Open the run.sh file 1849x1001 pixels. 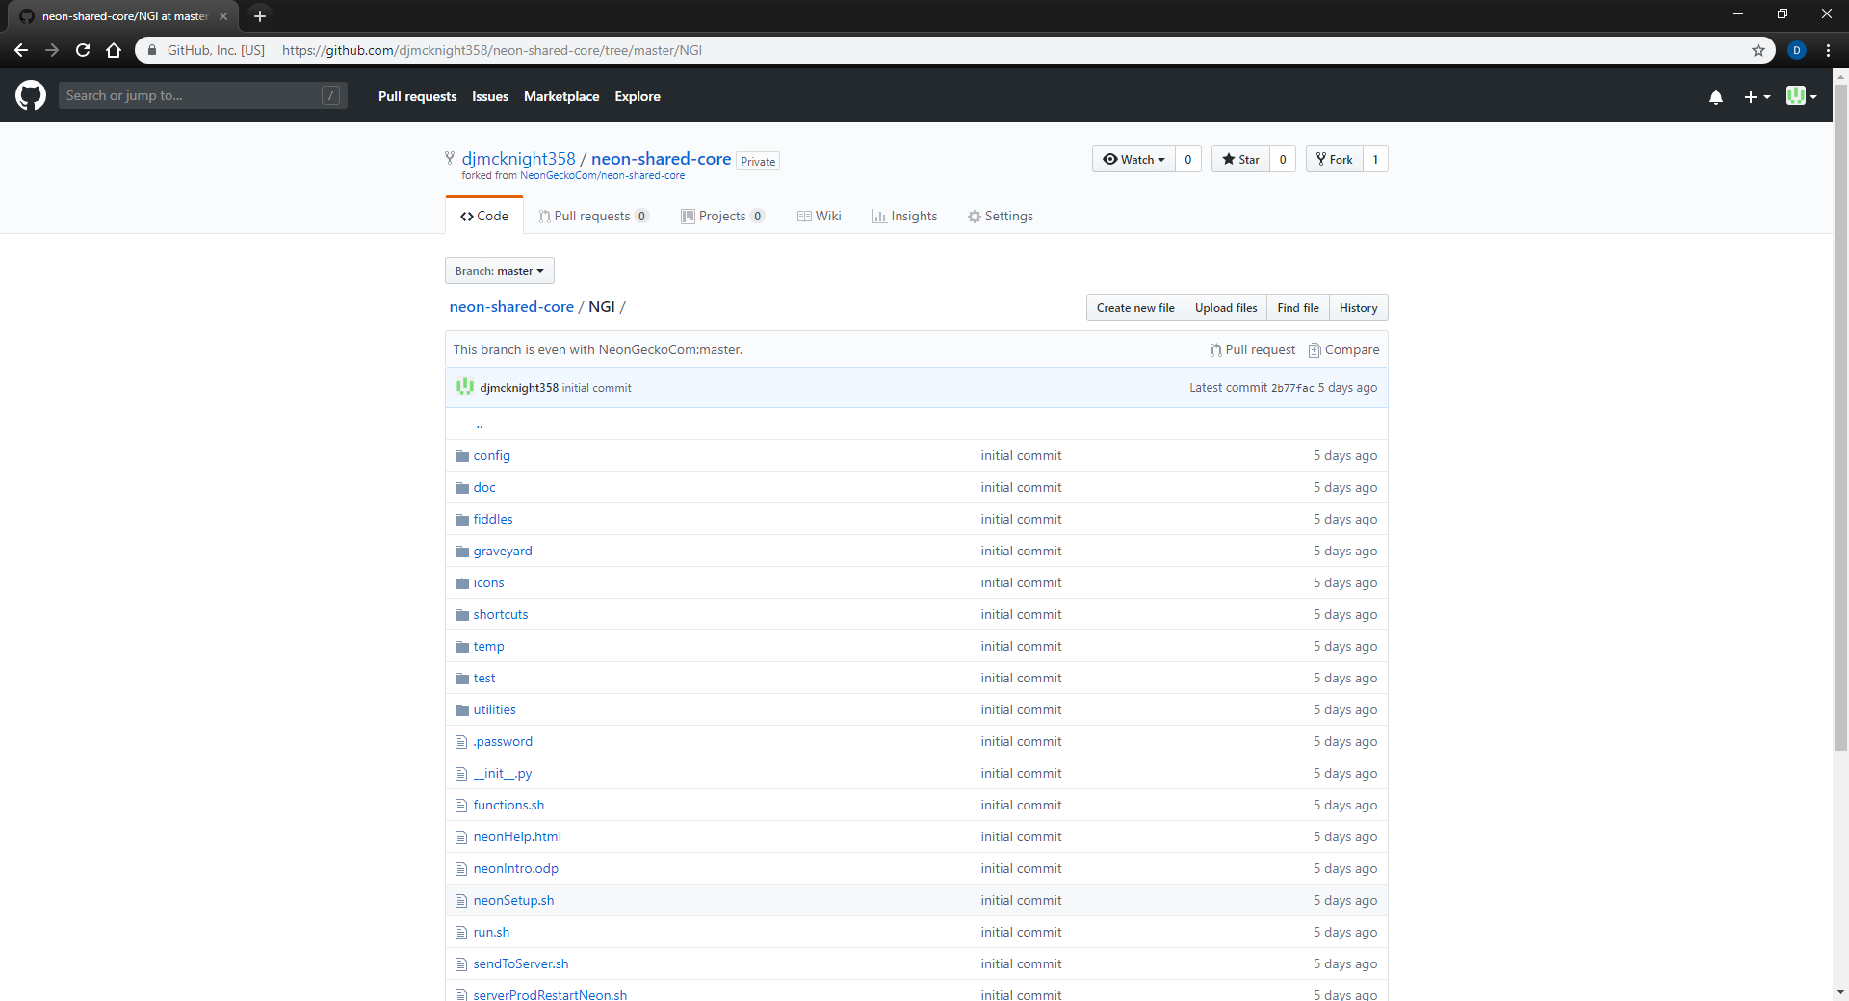491,933
